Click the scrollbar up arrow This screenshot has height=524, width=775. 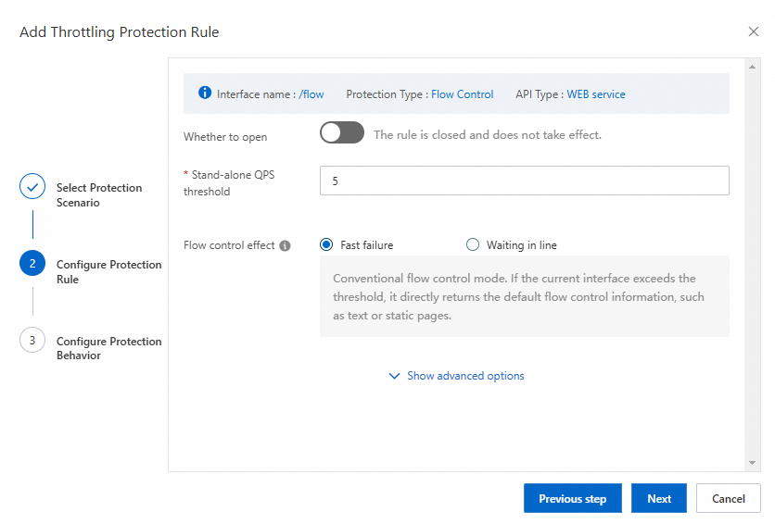(752, 67)
